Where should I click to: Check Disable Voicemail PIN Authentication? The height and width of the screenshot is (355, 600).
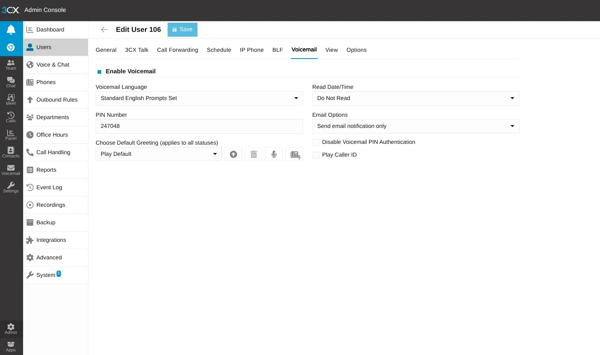[316, 142]
